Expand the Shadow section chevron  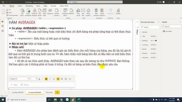(141, 53)
